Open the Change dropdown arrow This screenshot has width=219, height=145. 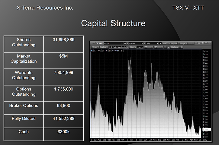coord(187,44)
